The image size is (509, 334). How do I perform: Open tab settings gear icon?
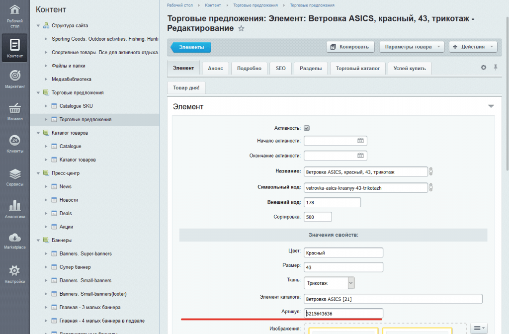(483, 68)
